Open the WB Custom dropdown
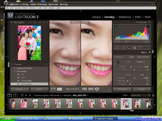This screenshot has width=162, height=121. 141,62
